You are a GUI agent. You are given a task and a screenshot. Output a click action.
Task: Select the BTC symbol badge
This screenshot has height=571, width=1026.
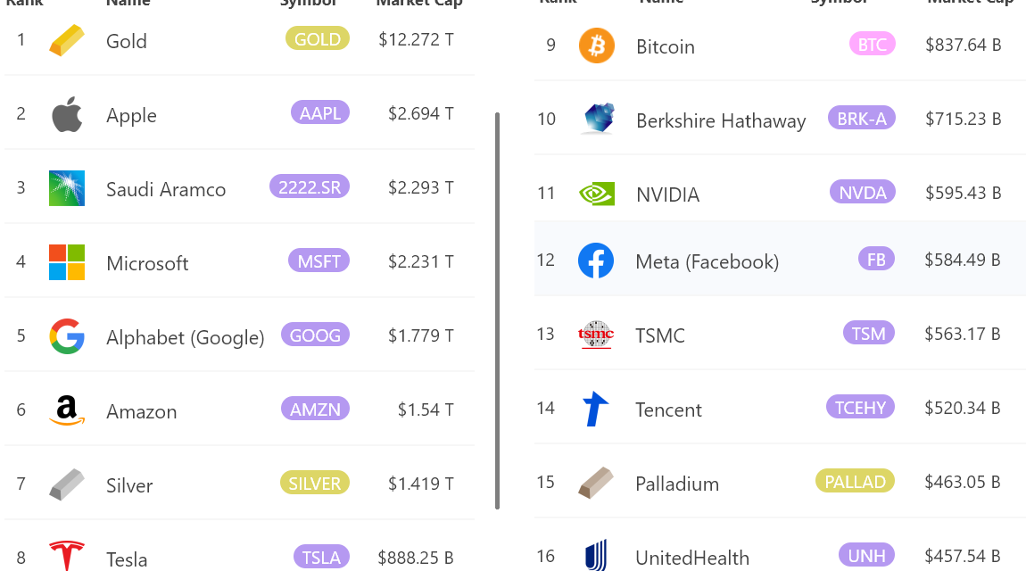click(872, 43)
